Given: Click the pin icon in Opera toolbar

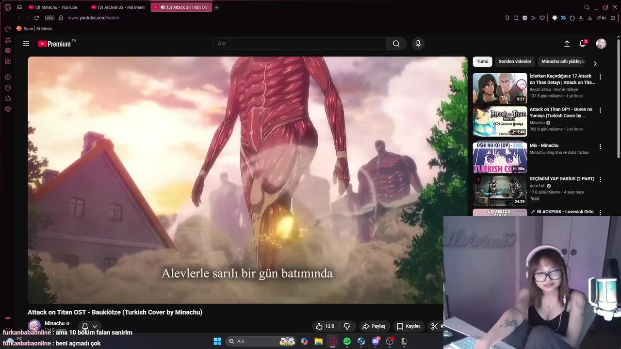Looking at the screenshot, I should coord(507,18).
